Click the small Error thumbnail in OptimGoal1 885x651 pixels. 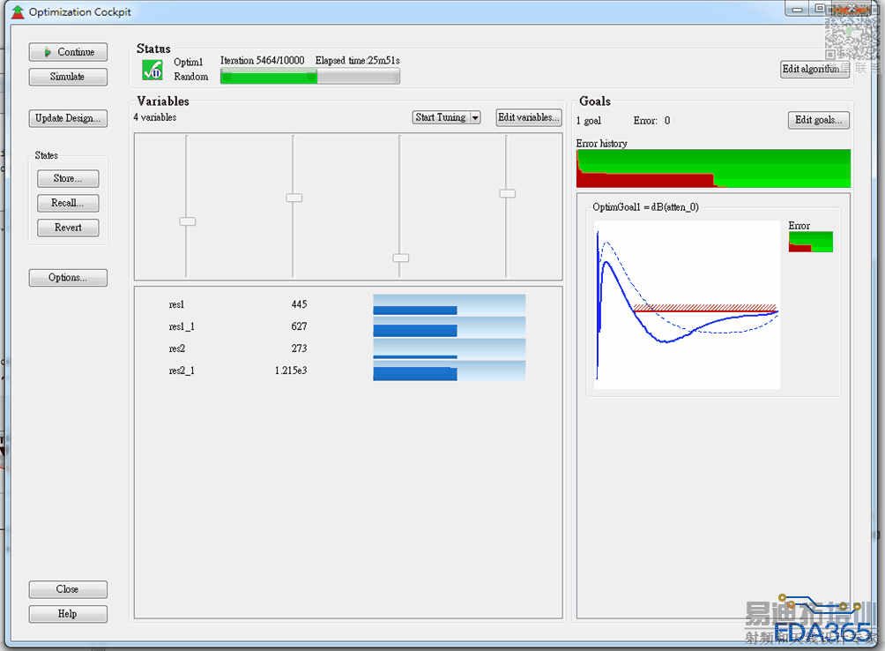coord(810,242)
